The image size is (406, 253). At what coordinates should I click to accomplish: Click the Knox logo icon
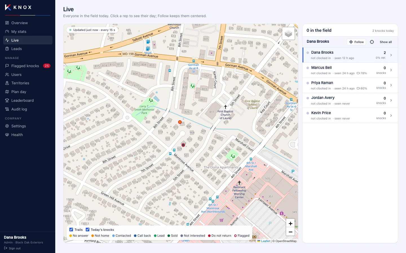(8, 7)
